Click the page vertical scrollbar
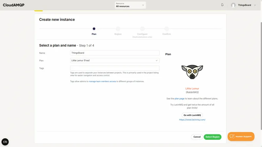The height and width of the screenshot is (147, 262). [261, 76]
